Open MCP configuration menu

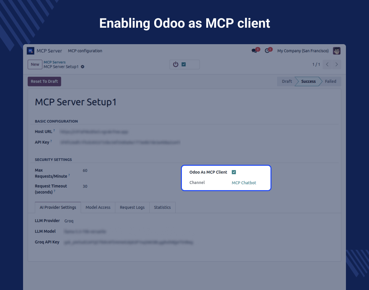pyautogui.click(x=85, y=51)
